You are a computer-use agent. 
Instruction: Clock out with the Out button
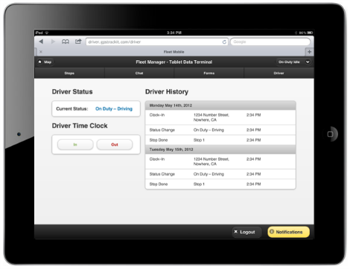[x=115, y=144]
